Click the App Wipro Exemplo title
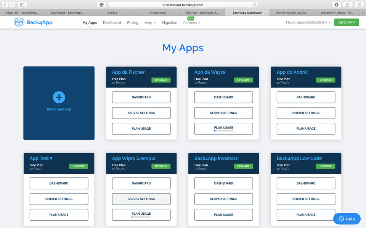This screenshot has width=366, height=228. [134, 158]
